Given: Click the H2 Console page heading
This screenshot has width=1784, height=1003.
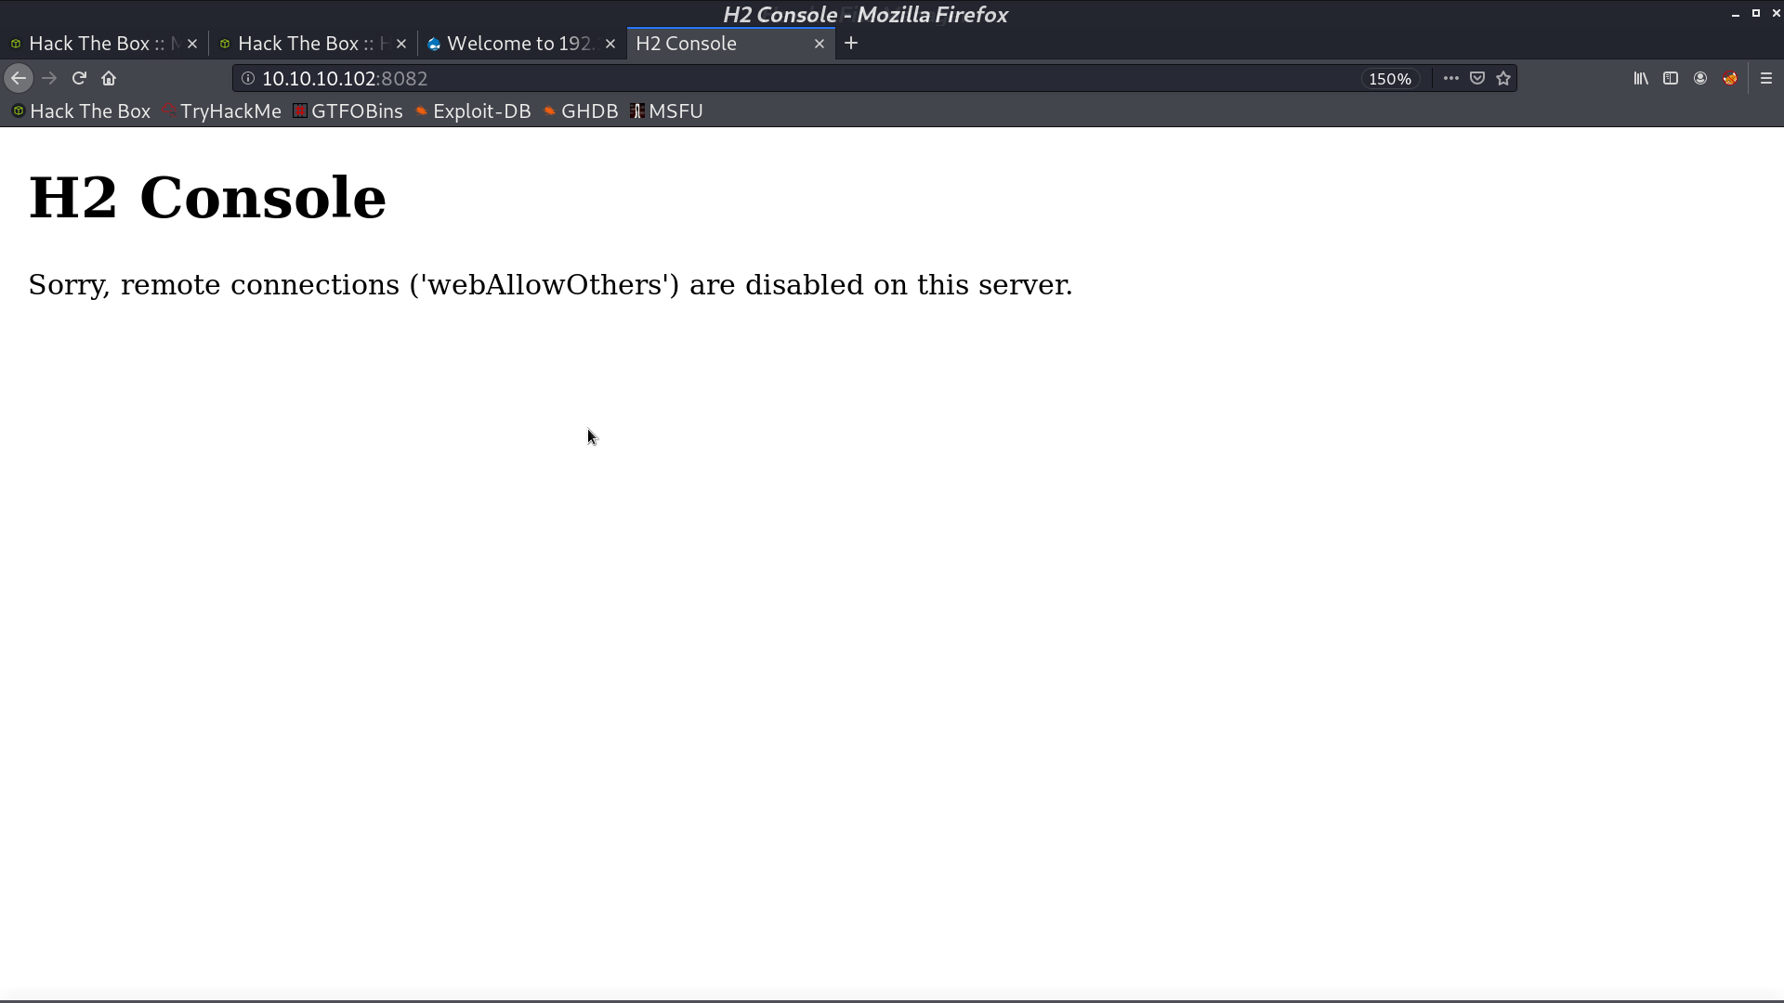Looking at the screenshot, I should point(207,198).
